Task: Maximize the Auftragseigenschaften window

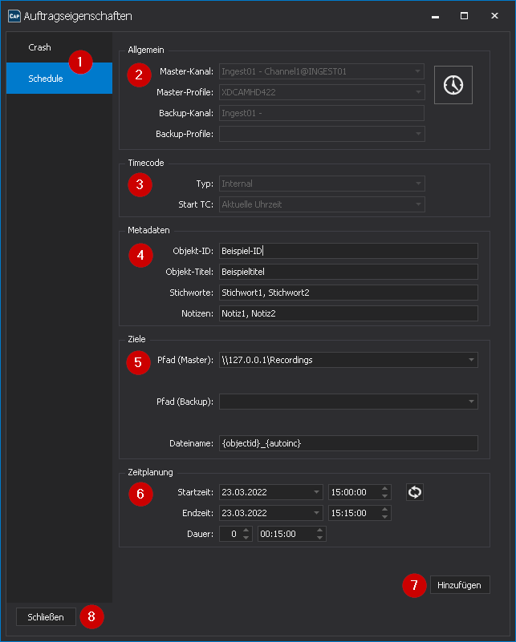Action: tap(464, 16)
